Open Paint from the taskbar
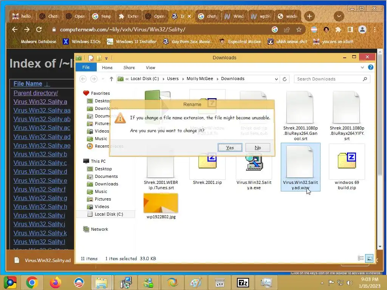Image resolution: width=387 pixels, height=290 pixels. [x=196, y=282]
